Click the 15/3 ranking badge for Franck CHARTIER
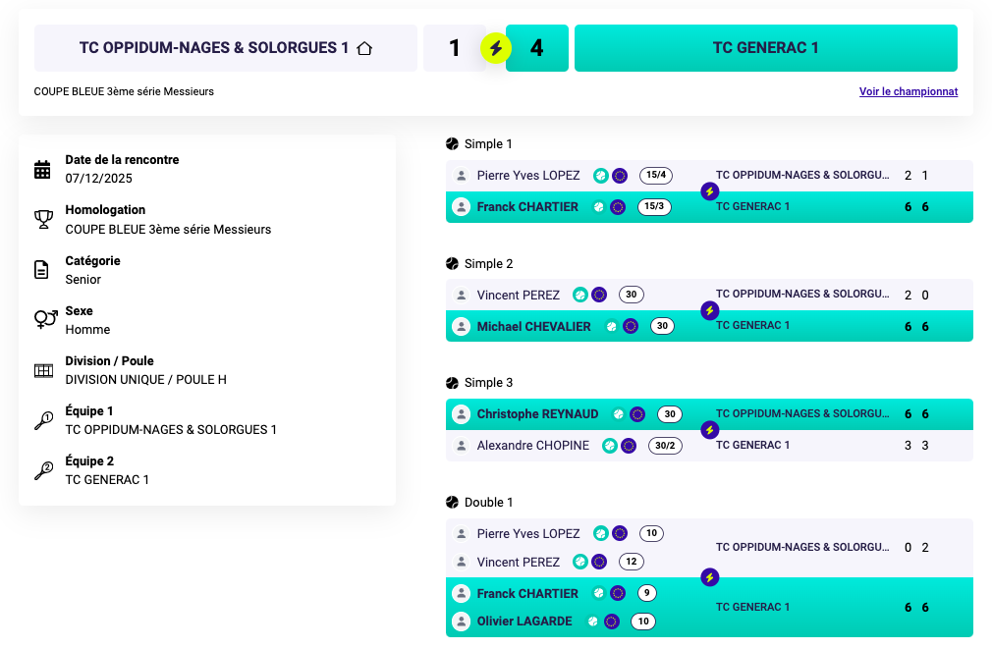Image resolution: width=992 pixels, height=649 pixels. click(654, 207)
